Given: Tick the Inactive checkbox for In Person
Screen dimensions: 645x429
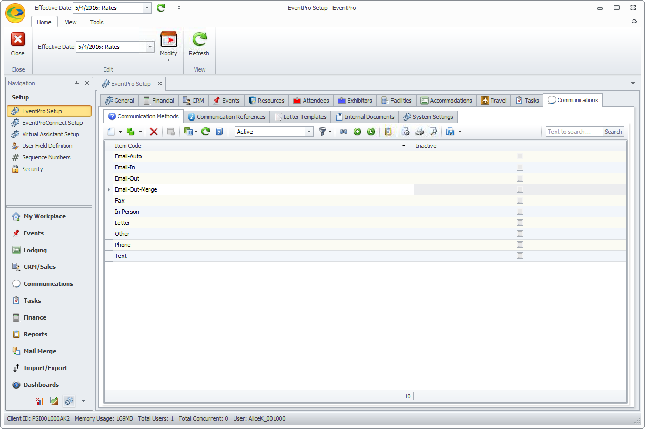Looking at the screenshot, I should click(x=520, y=212).
